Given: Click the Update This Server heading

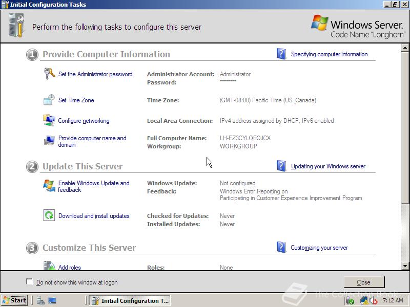Looking at the screenshot, I should [x=83, y=166].
